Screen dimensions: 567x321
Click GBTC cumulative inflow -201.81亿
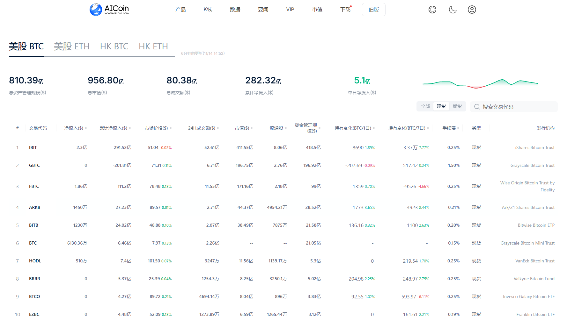pos(122,165)
